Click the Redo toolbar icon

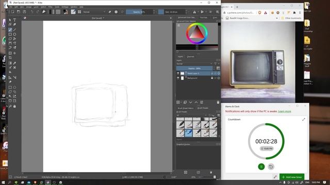[38, 12]
